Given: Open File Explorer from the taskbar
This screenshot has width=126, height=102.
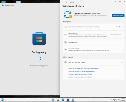Looking at the screenshot, I should point(58,100).
